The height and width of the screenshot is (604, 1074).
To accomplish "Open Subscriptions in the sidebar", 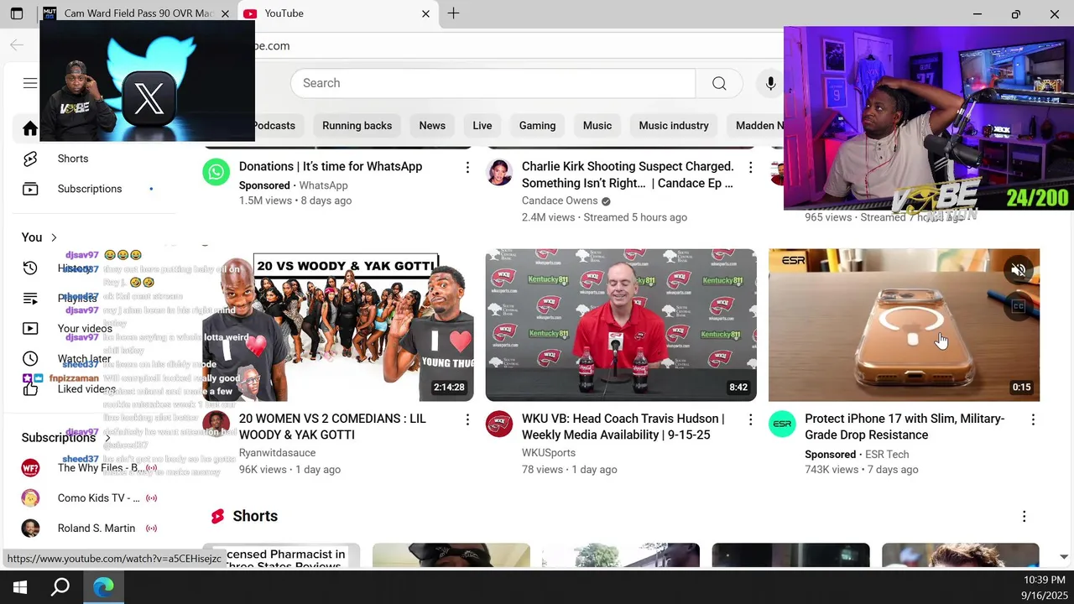I will 91,189.
